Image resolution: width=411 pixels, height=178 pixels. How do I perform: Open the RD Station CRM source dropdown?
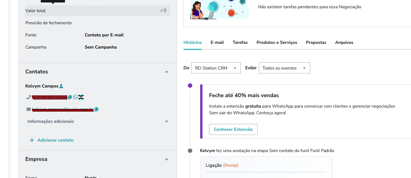click(216, 68)
